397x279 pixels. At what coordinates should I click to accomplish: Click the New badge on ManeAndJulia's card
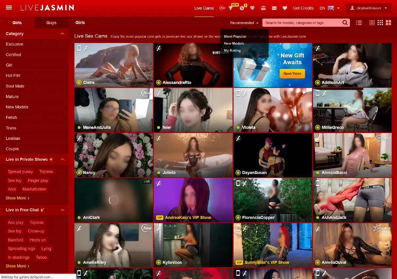(x=147, y=93)
